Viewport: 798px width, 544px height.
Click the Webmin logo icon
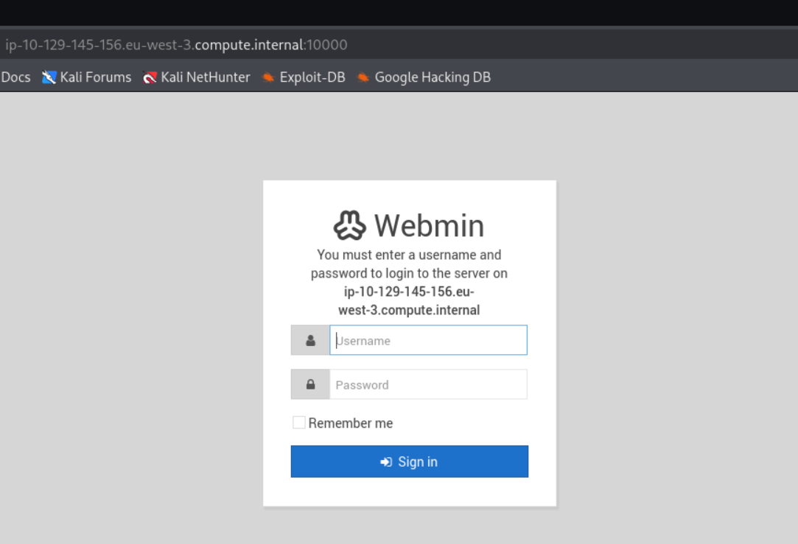tap(350, 225)
